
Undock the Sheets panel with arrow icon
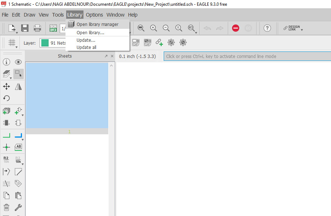(106, 56)
